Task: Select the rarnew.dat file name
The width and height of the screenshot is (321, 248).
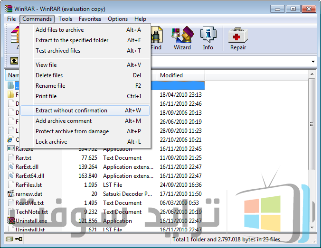Action: point(29,194)
